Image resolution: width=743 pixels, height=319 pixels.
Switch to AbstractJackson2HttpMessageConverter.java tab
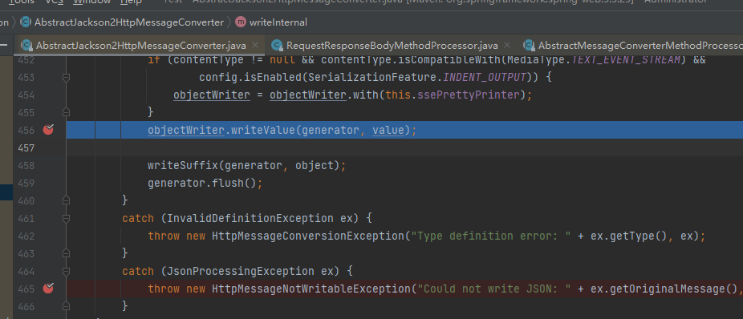(x=140, y=46)
